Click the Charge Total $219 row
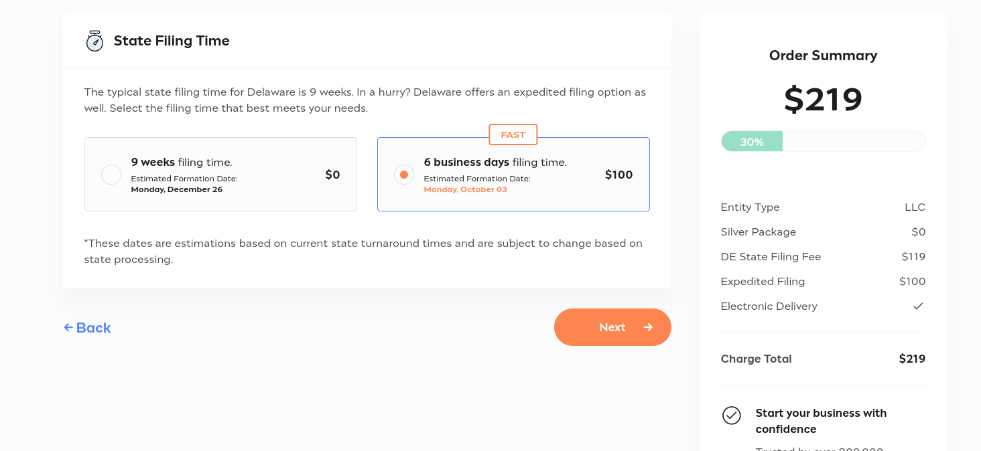The width and height of the screenshot is (981, 451). tap(824, 359)
